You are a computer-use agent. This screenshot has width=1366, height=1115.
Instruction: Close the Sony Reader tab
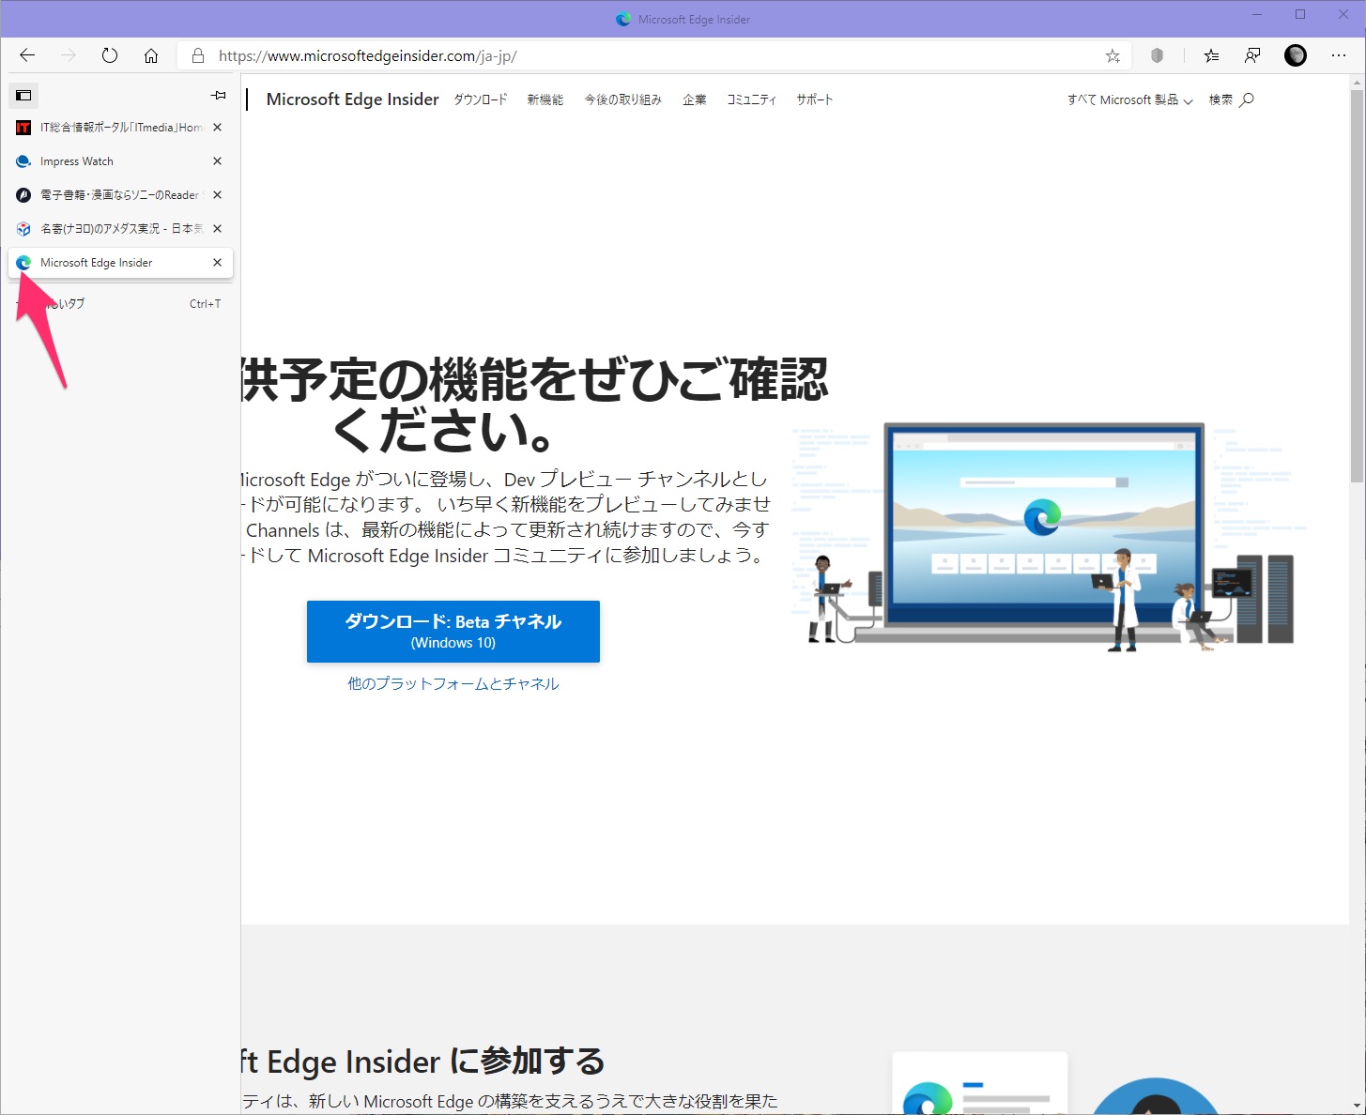(x=217, y=194)
